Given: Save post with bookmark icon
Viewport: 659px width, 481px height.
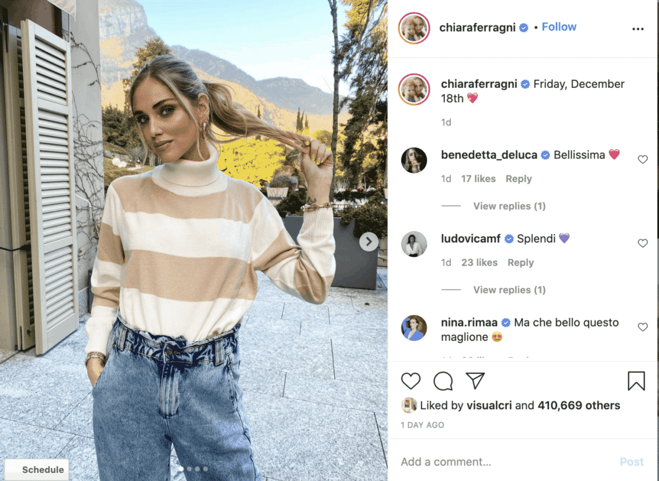Looking at the screenshot, I should coord(636,381).
